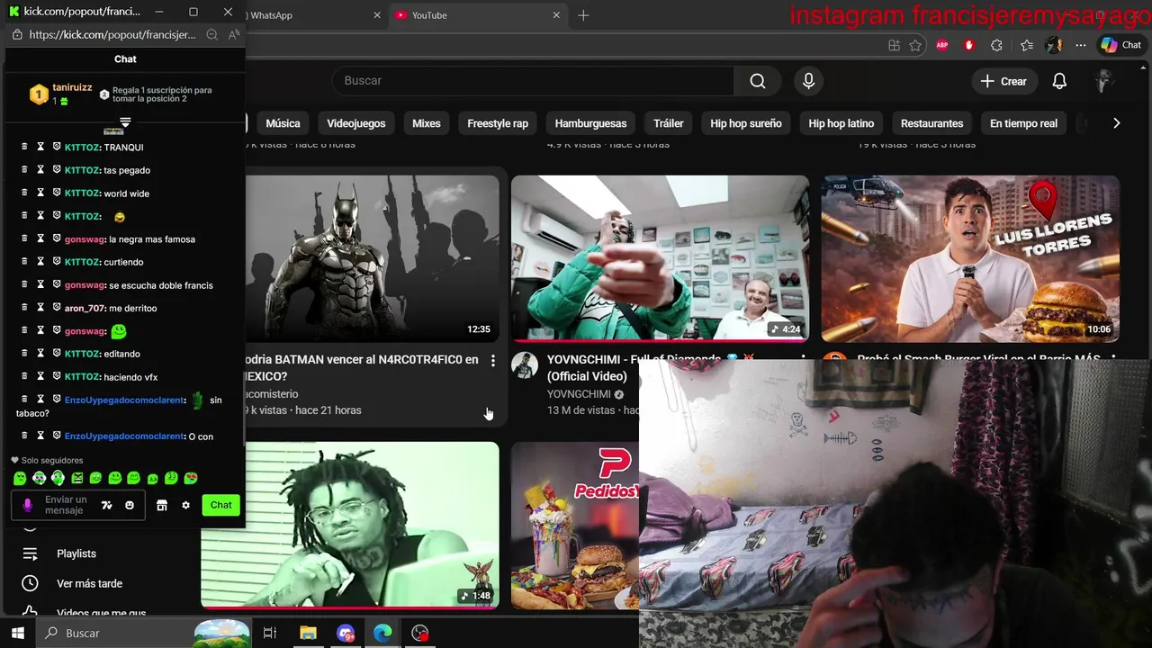This screenshot has height=648, width=1152.
Task: Open the Luis Llorens Torres burger thumbnail
Action: click(x=970, y=259)
